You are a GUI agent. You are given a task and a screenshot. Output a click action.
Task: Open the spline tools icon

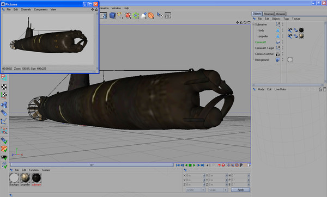click(119, 15)
